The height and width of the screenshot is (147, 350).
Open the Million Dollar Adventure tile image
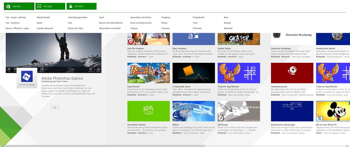tap(194, 111)
